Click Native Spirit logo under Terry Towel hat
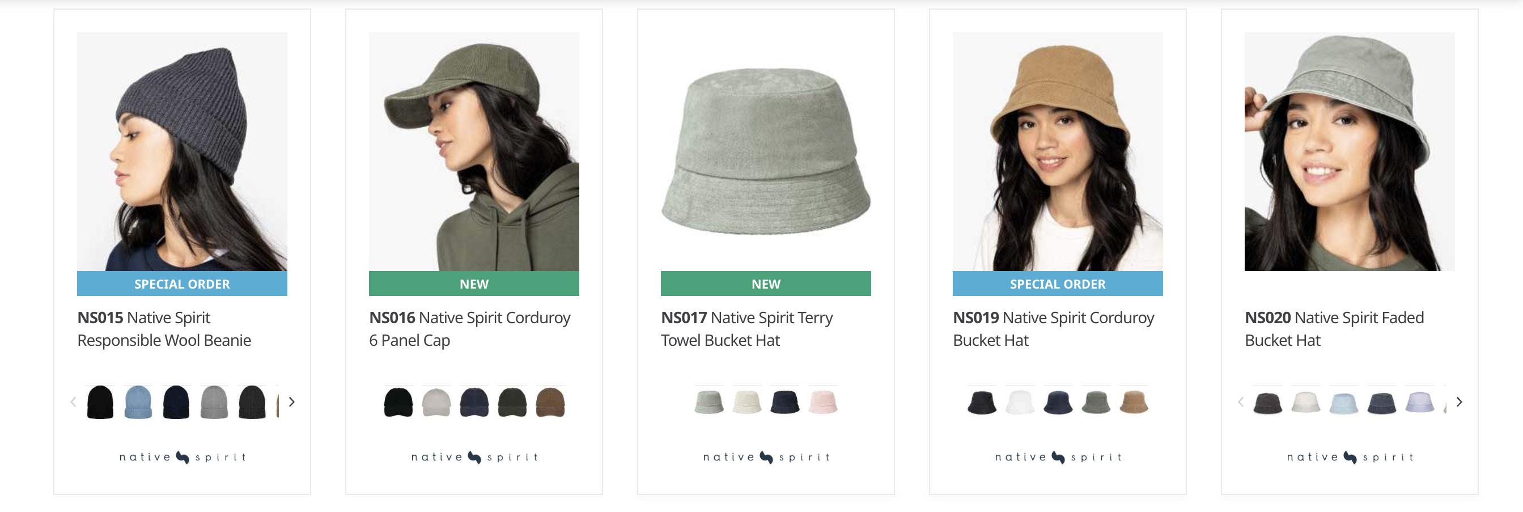Image resolution: width=1523 pixels, height=512 pixels. 766,457
